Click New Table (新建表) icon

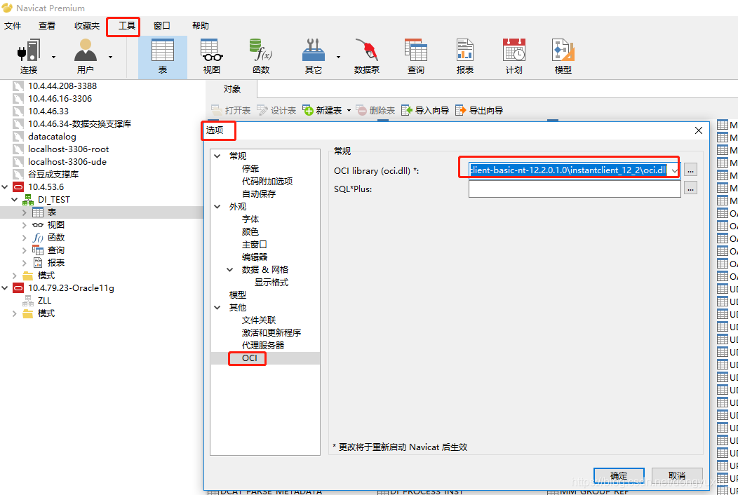(x=308, y=111)
